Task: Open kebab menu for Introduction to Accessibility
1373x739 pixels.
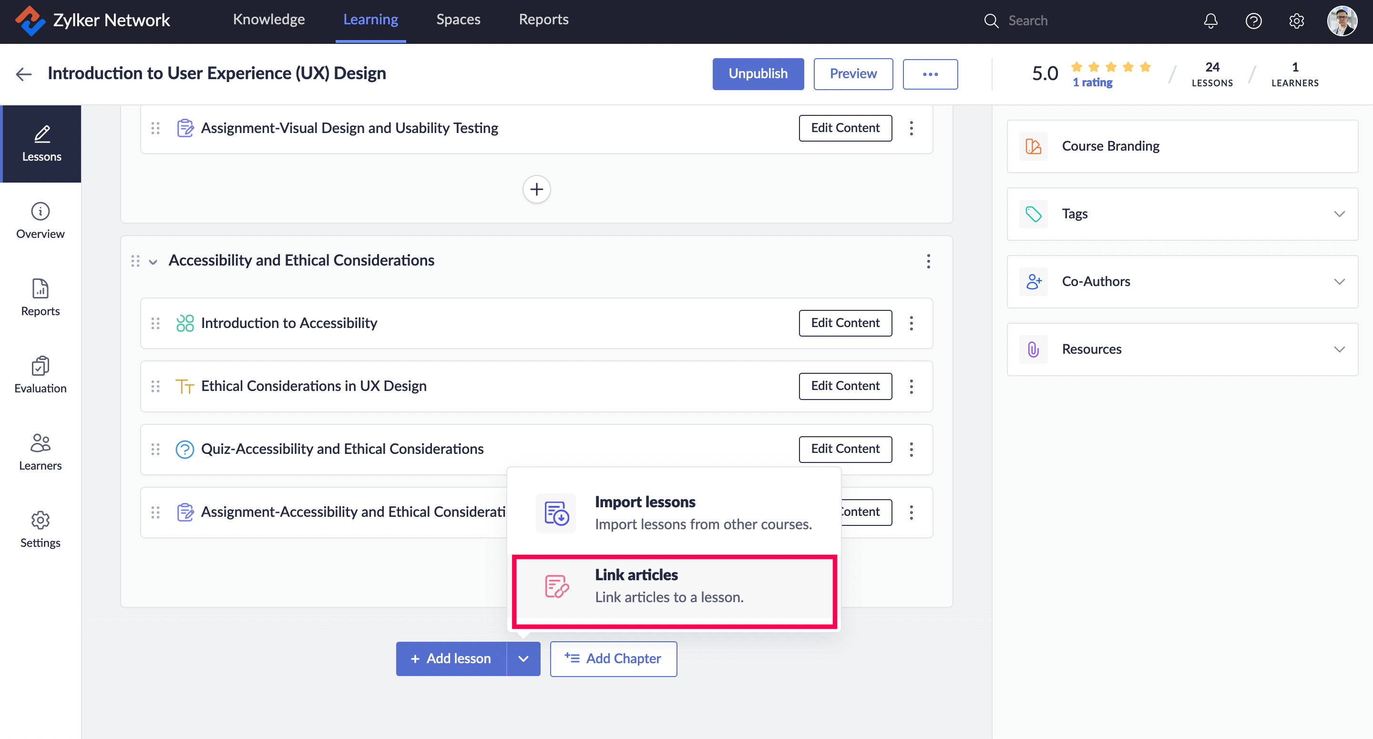Action: pos(911,323)
